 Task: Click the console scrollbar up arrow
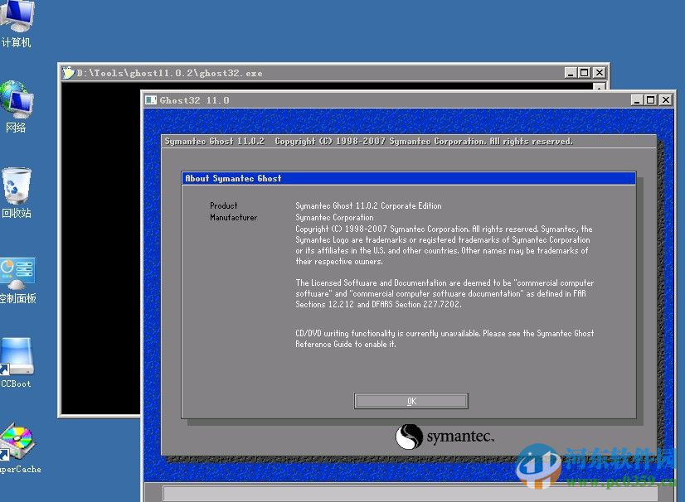(600, 86)
